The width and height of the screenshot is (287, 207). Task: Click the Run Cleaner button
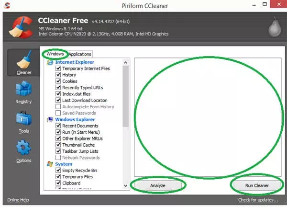(x=257, y=185)
